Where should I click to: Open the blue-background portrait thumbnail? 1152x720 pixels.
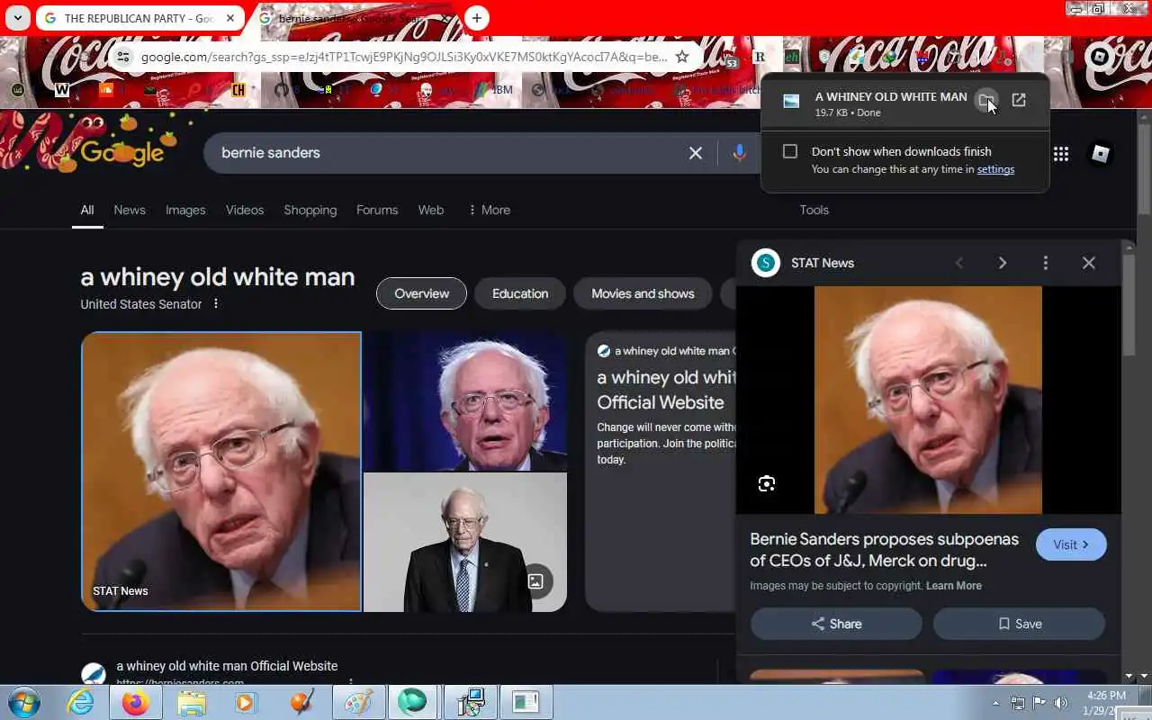click(x=465, y=401)
